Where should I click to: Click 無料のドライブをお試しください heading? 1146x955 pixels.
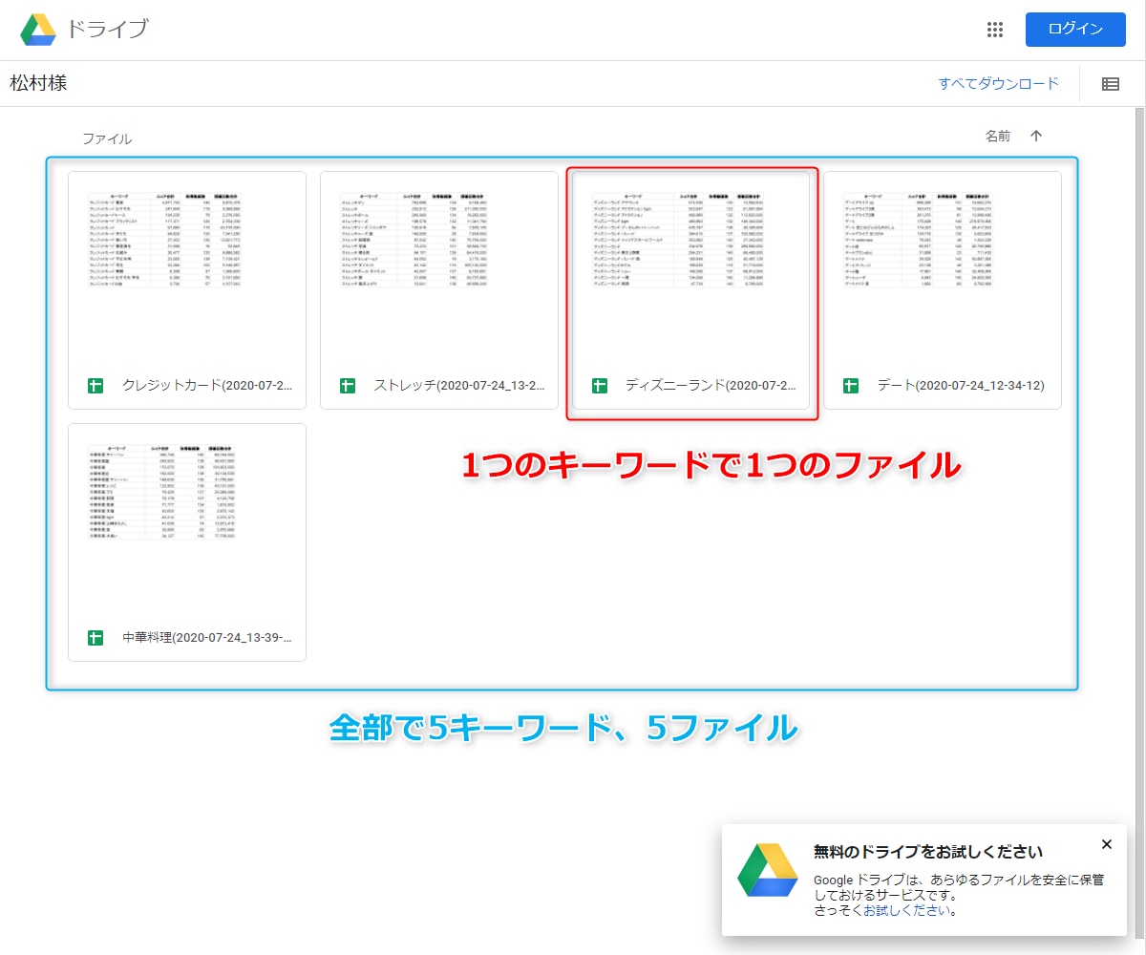pos(927,851)
